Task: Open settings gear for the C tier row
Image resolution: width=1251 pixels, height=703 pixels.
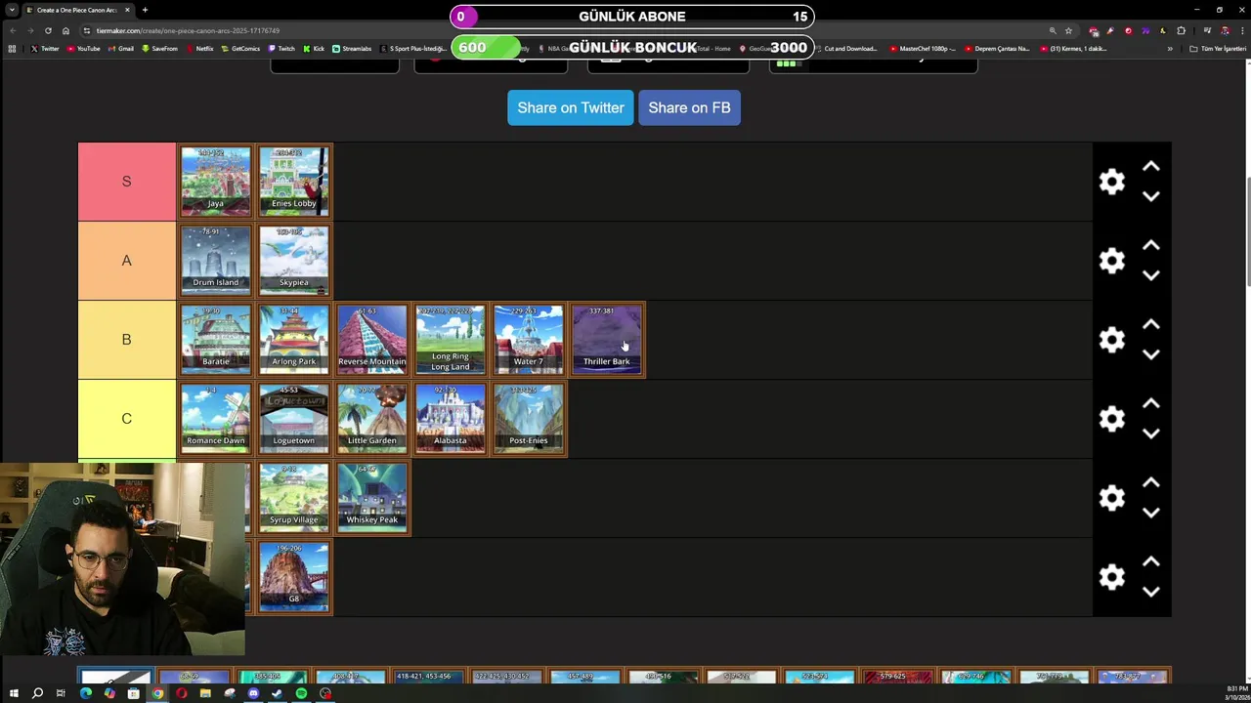Action: pyautogui.click(x=1112, y=419)
